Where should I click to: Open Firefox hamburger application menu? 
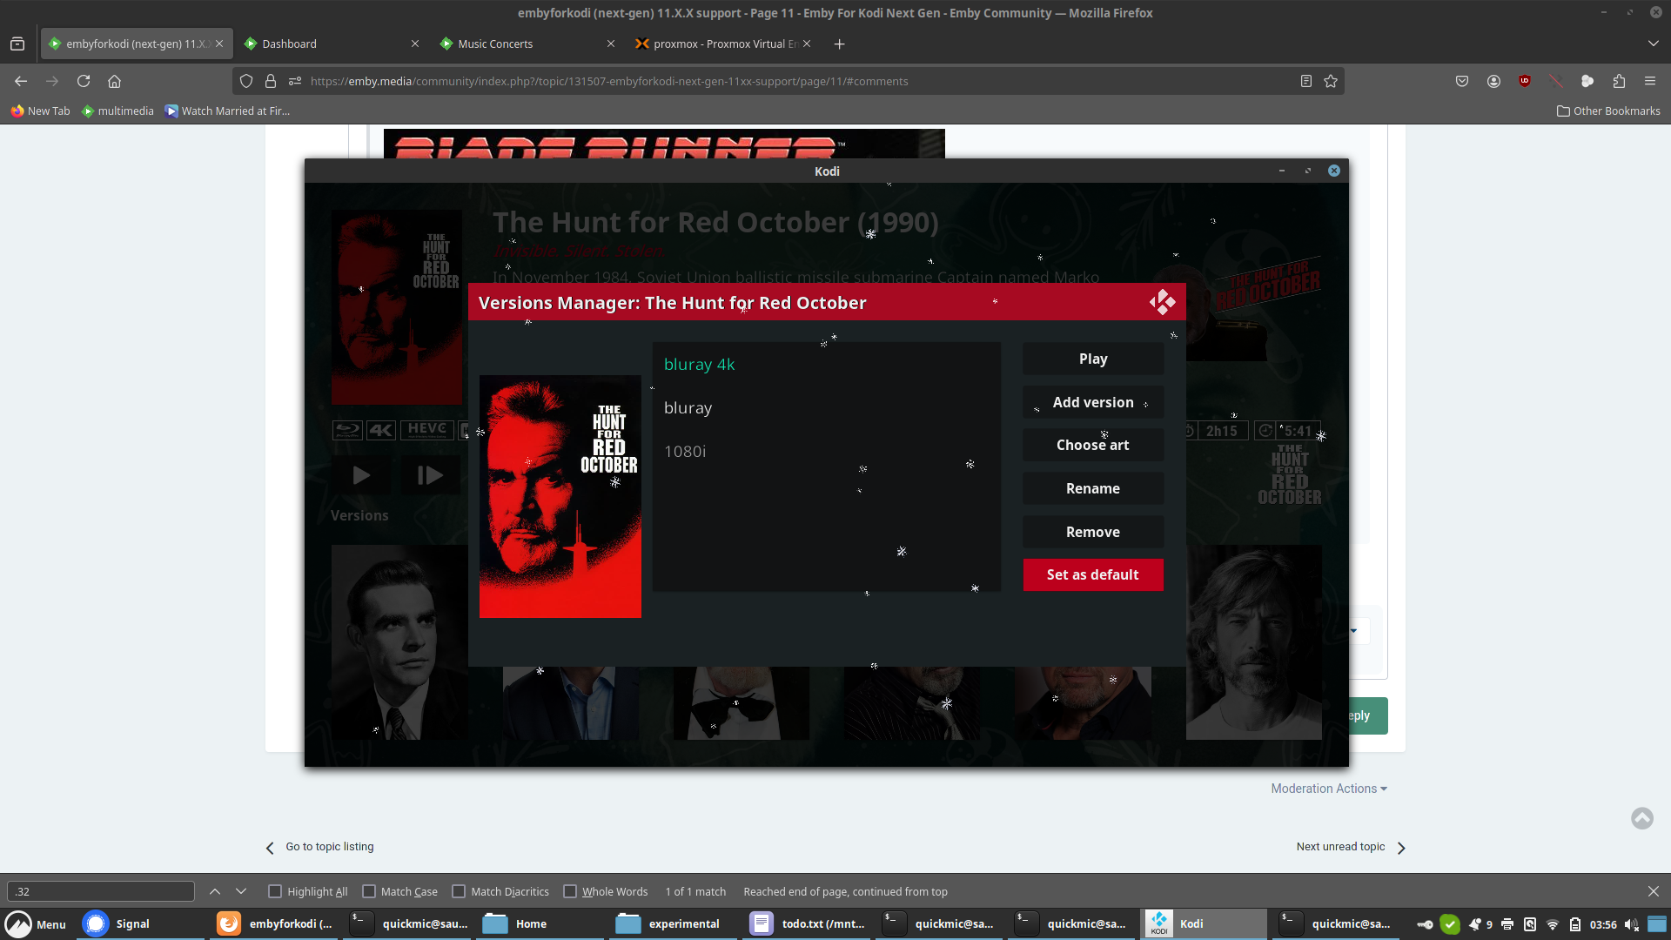pyautogui.click(x=1650, y=81)
